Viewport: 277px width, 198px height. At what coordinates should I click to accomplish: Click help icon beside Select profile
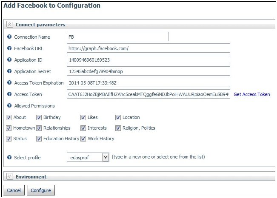[x=9, y=157]
